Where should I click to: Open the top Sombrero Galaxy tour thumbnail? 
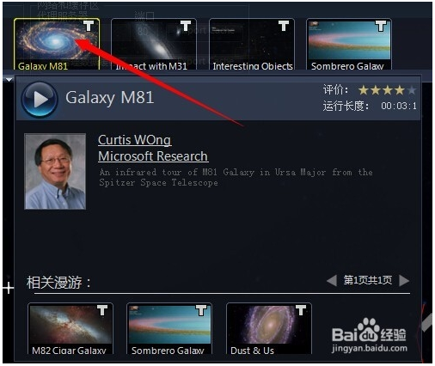(349, 44)
